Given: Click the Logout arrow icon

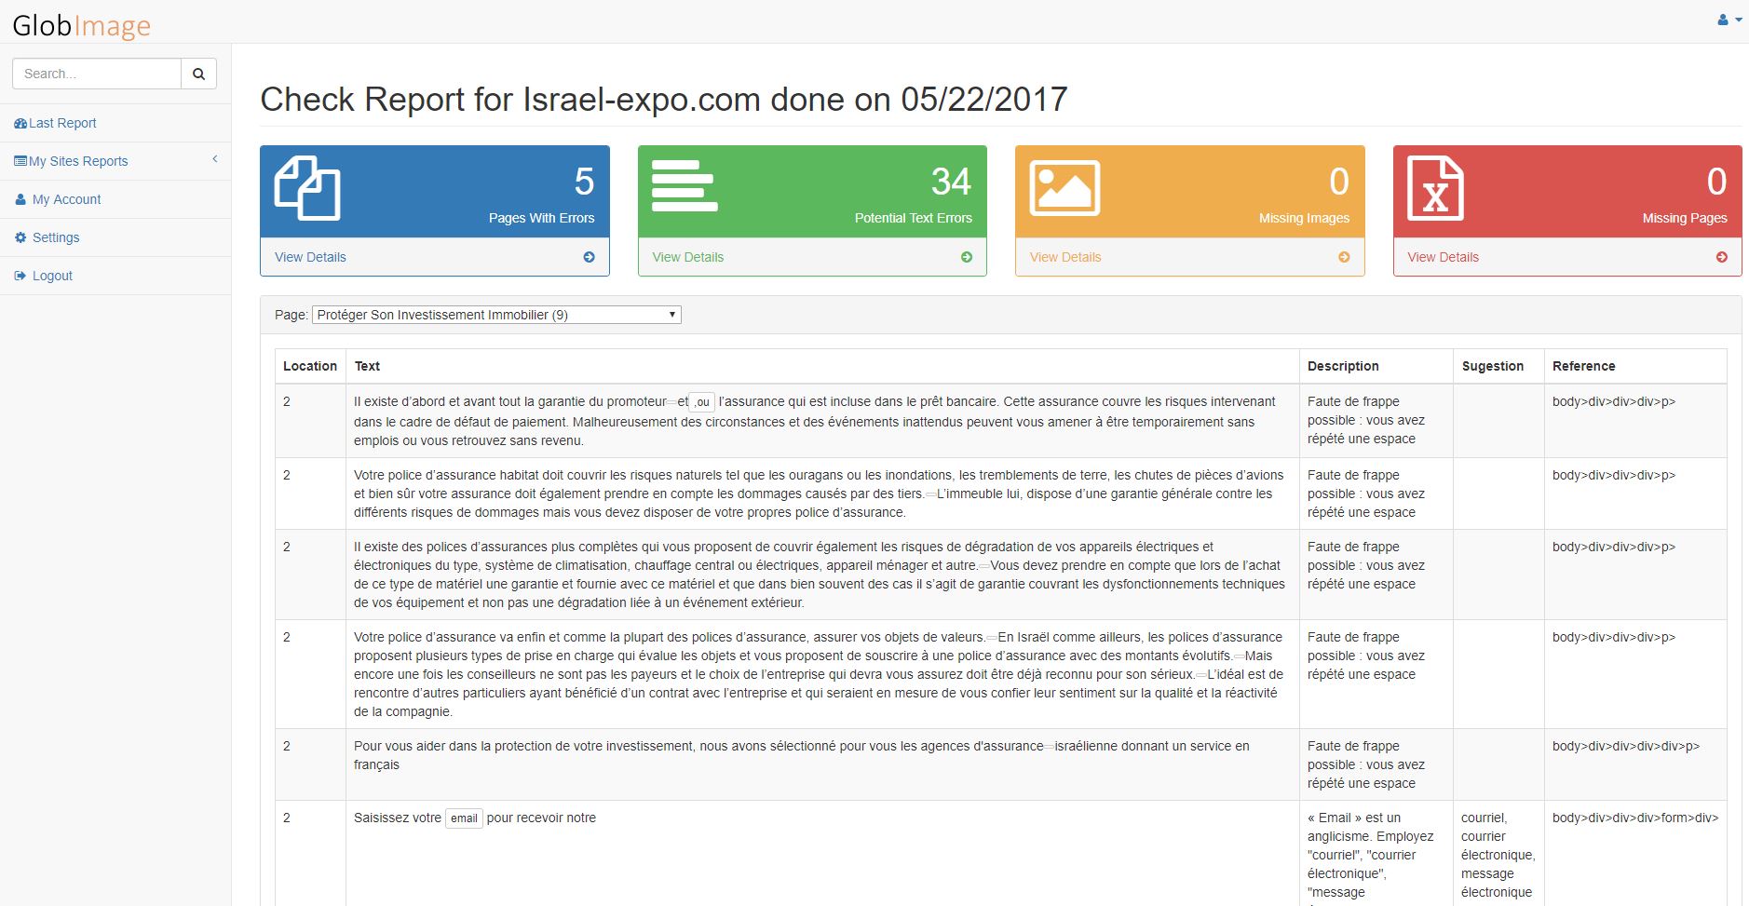Looking at the screenshot, I should (x=20, y=276).
